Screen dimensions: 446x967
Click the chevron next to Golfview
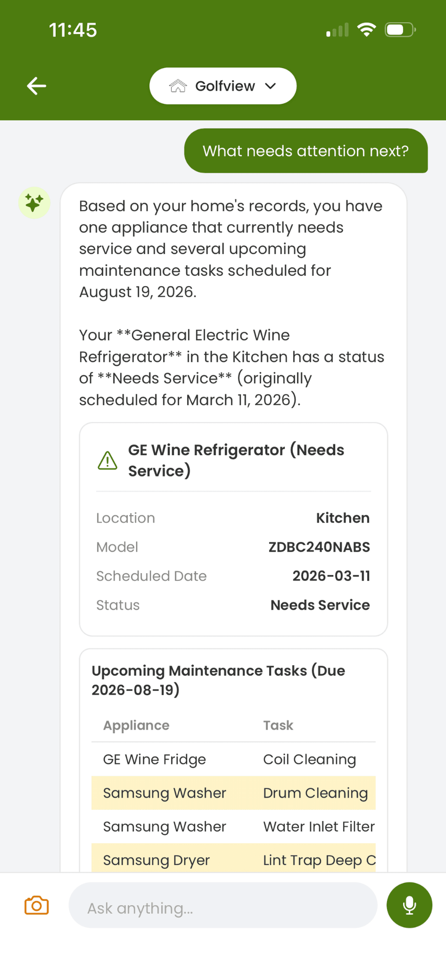pyautogui.click(x=271, y=86)
